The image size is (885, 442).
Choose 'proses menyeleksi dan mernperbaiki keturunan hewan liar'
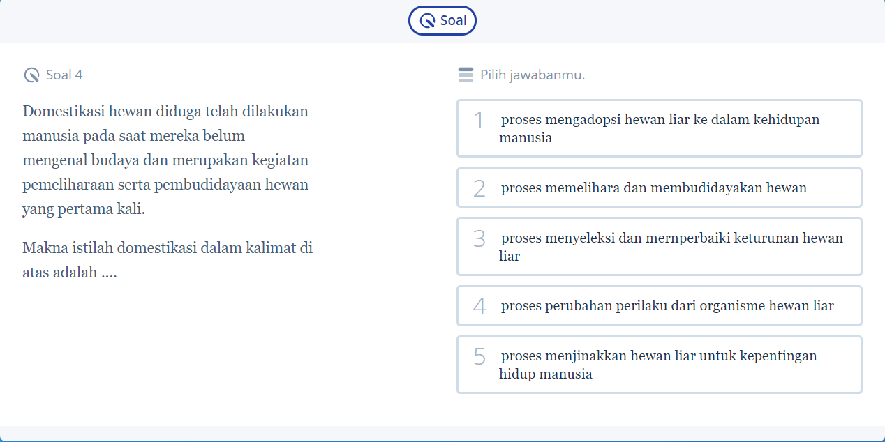coord(659,246)
